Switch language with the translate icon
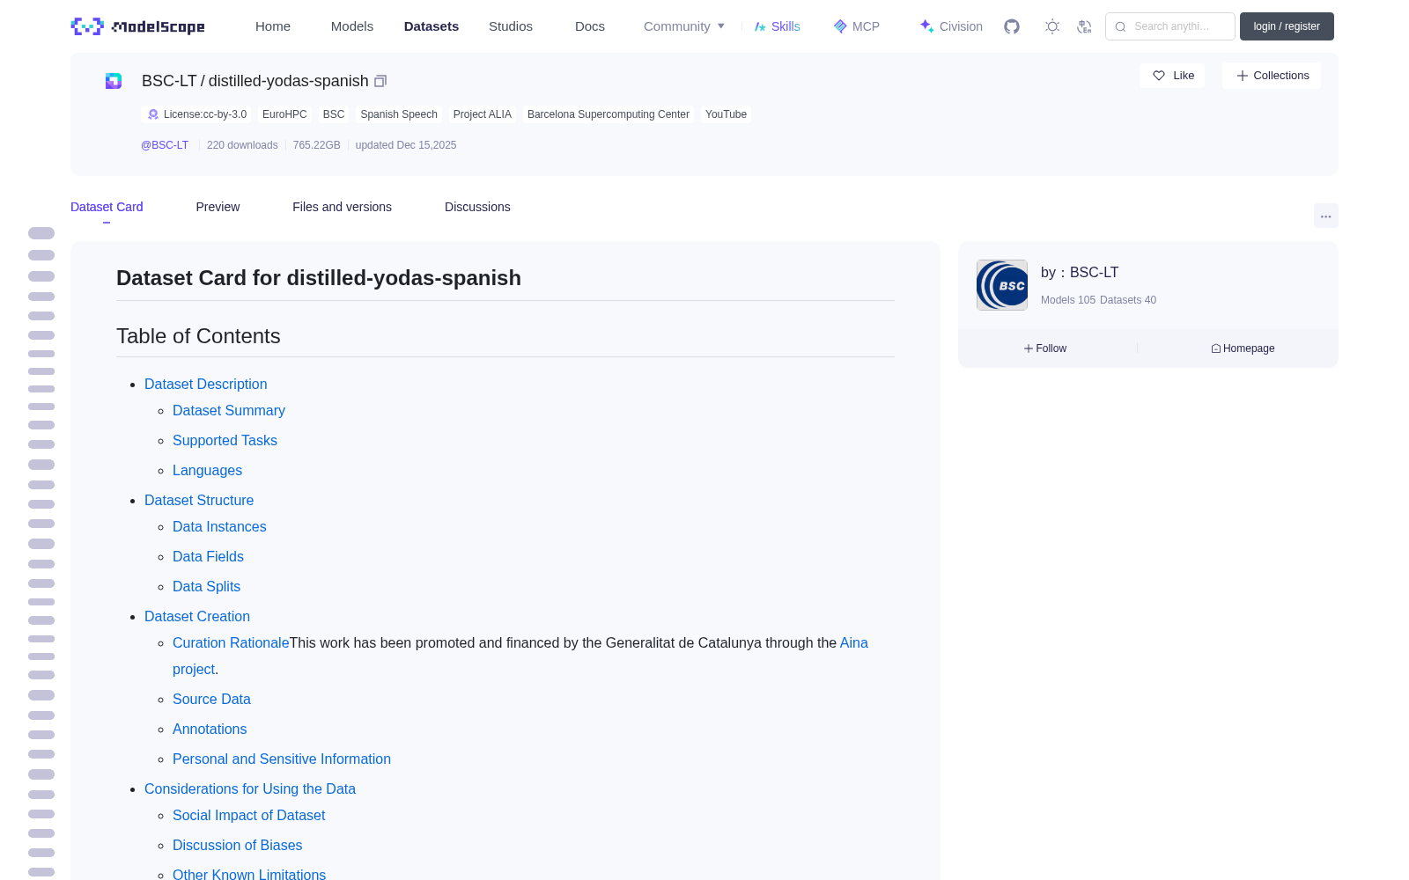Image resolution: width=1409 pixels, height=880 pixels. (x=1084, y=26)
